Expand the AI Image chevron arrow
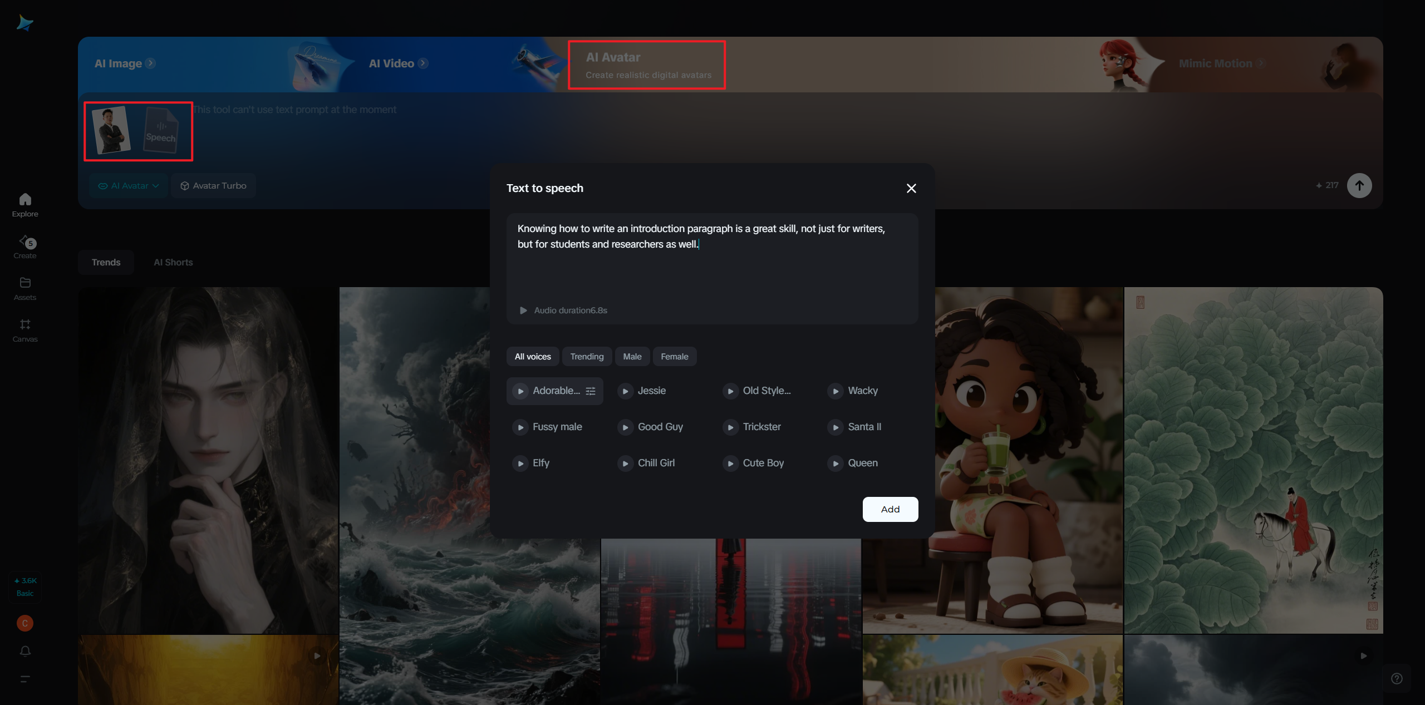1425x705 pixels. 150,63
